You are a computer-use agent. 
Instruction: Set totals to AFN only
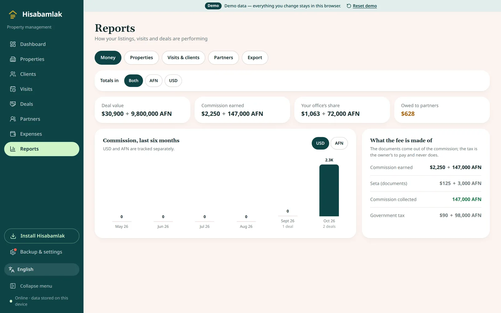pos(154,81)
